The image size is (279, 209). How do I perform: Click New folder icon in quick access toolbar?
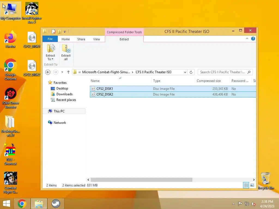pos(59,32)
